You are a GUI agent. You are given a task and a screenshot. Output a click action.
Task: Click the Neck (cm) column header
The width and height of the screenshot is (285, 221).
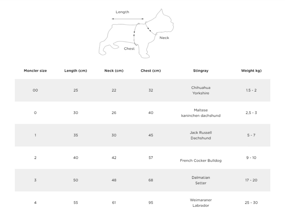tap(114, 71)
